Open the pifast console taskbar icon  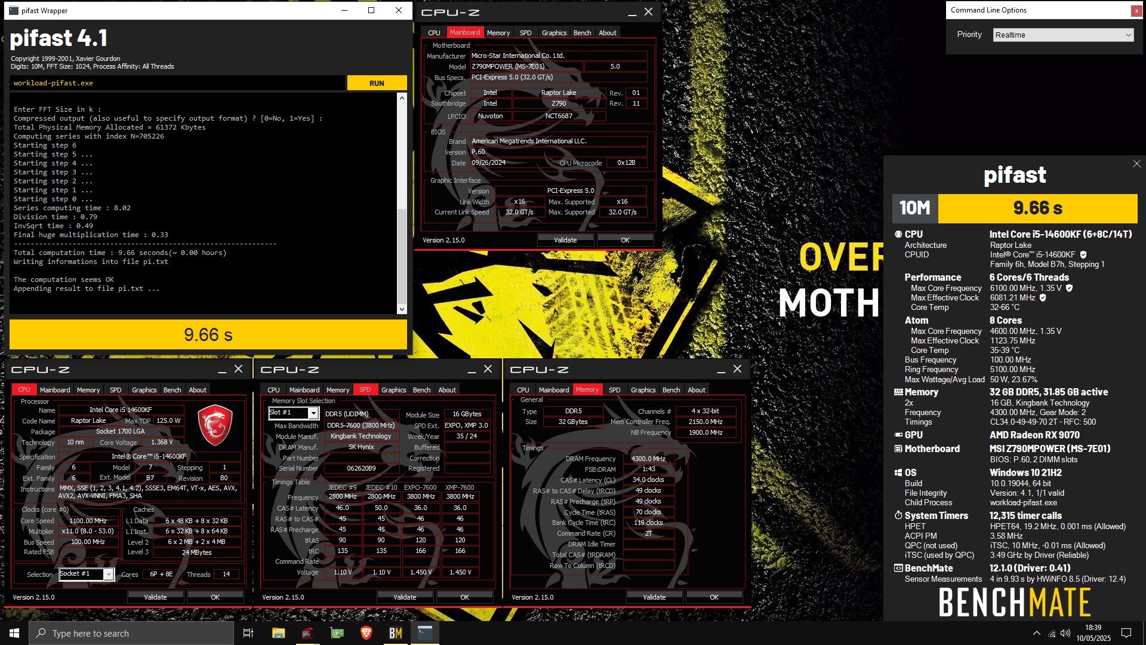(425, 633)
